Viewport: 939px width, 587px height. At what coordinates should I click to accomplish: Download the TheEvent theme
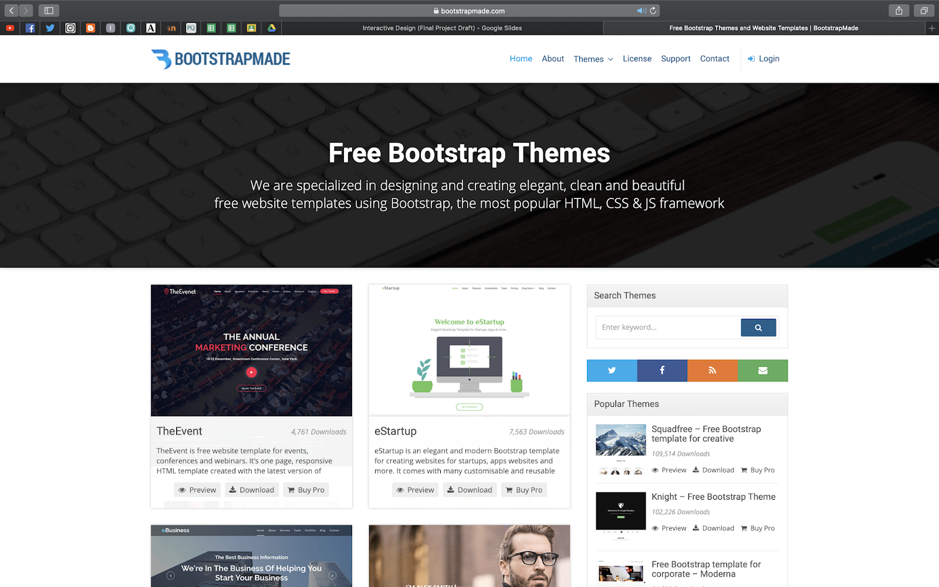click(x=251, y=490)
